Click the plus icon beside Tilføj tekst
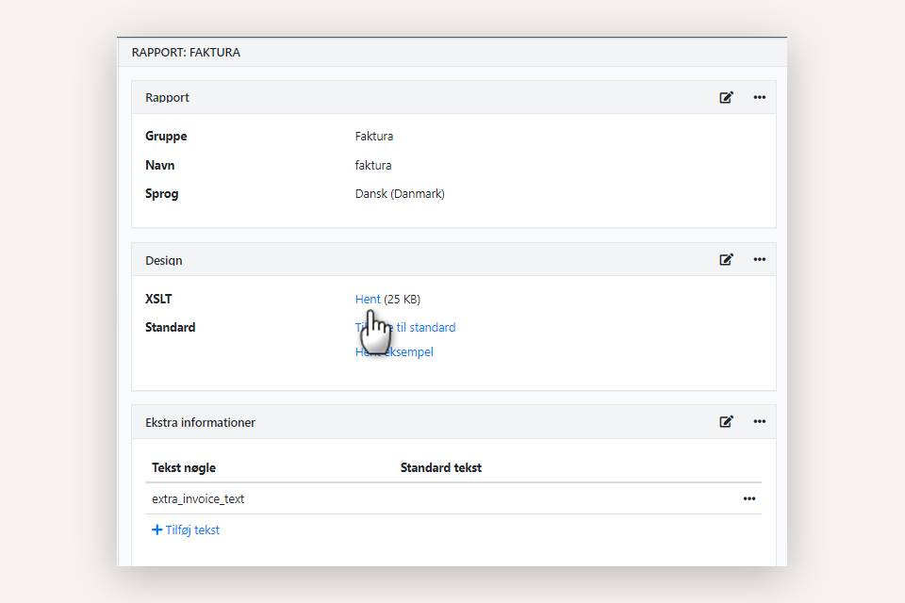 click(156, 530)
